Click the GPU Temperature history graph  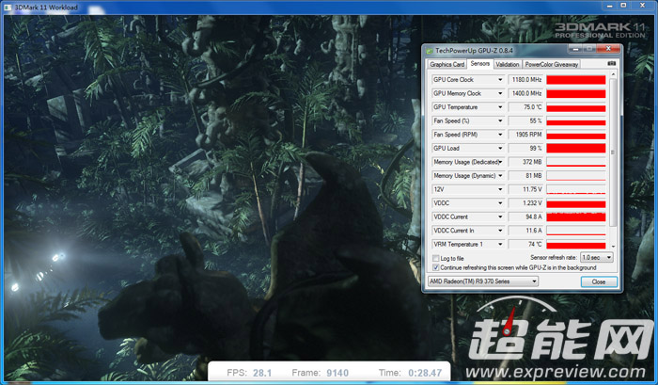pos(575,107)
